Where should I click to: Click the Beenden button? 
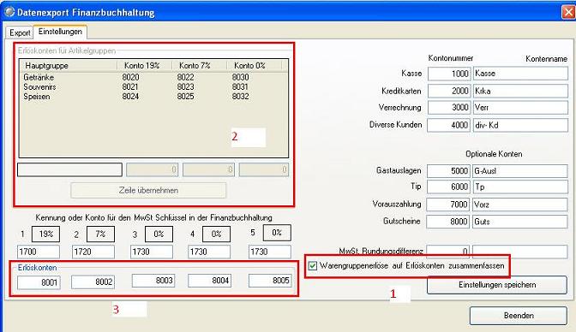(x=519, y=316)
